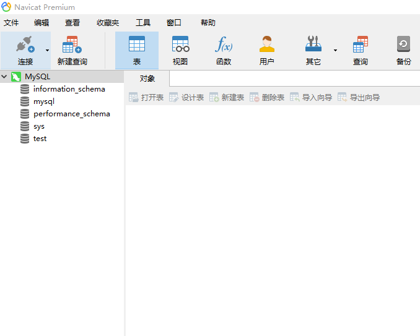Open the 查询 queries icon
Image resolution: width=420 pixels, height=336 pixels.
(x=361, y=45)
